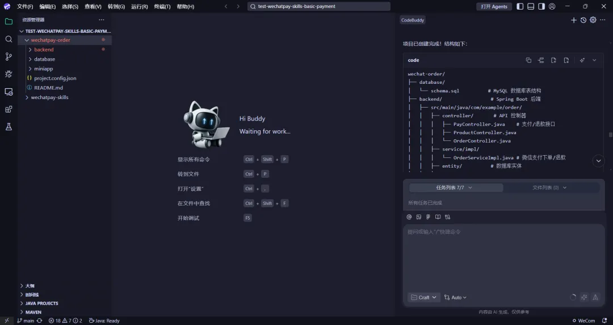The image size is (613, 325).
Task: Toggle the bottom panel layout
Action: 531,6
